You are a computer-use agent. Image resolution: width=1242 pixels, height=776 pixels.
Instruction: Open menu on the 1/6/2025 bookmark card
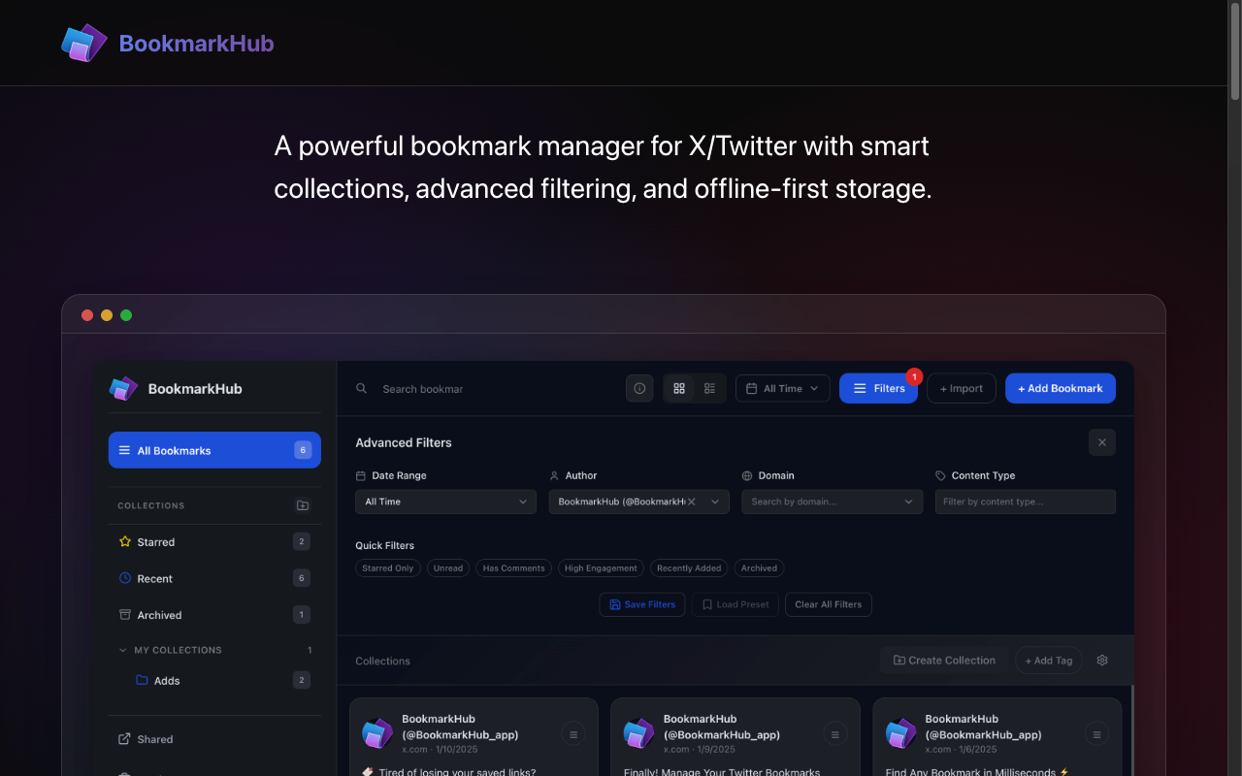coord(1096,735)
